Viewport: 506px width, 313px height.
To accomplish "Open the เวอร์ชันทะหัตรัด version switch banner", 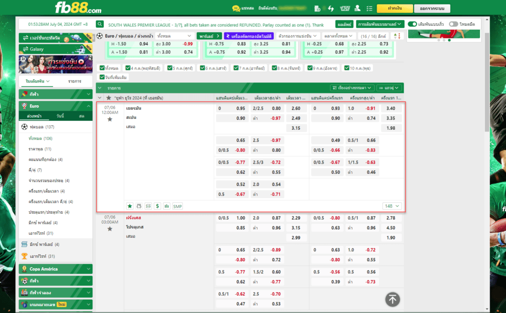I will (55, 38).
